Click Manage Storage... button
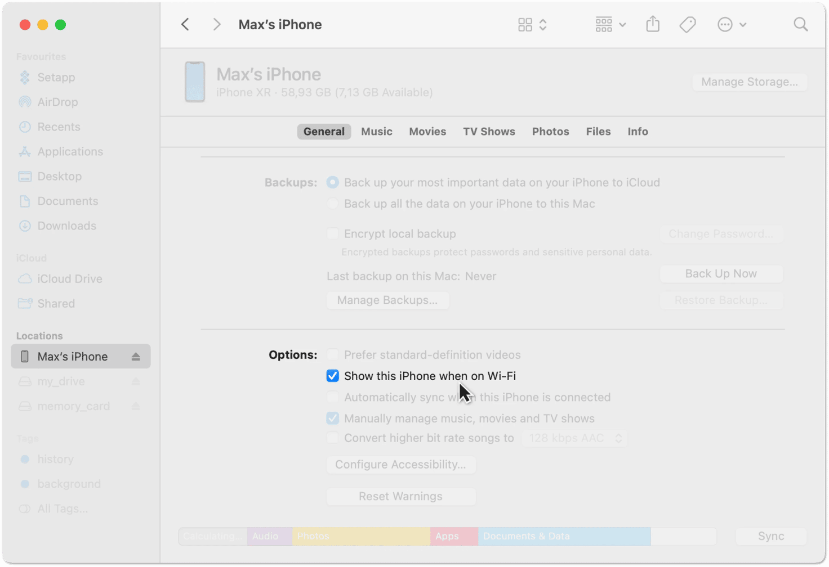 tap(750, 82)
